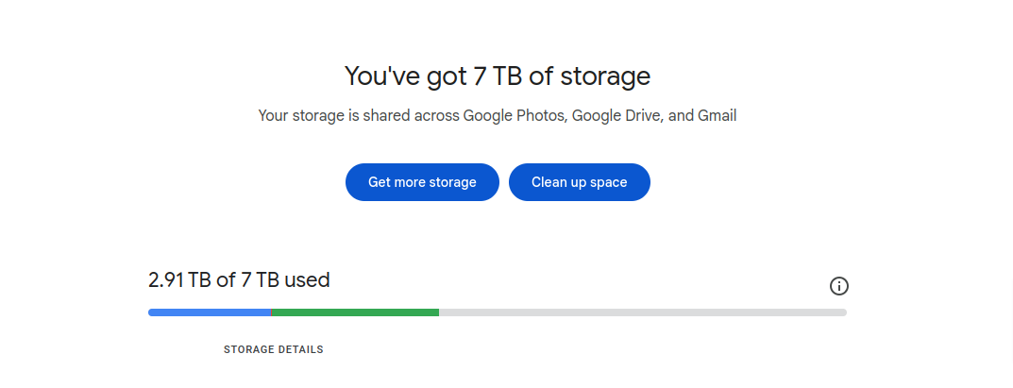The width and height of the screenshot is (1013, 388).
Task: Click the word "space" in Clean up space
Action: (608, 183)
